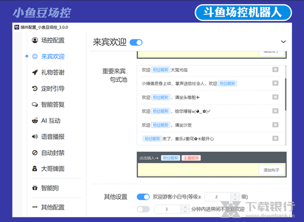The width and height of the screenshot is (304, 222).
Task: Open 其他配置 in sidebar
Action: (x=53, y=207)
